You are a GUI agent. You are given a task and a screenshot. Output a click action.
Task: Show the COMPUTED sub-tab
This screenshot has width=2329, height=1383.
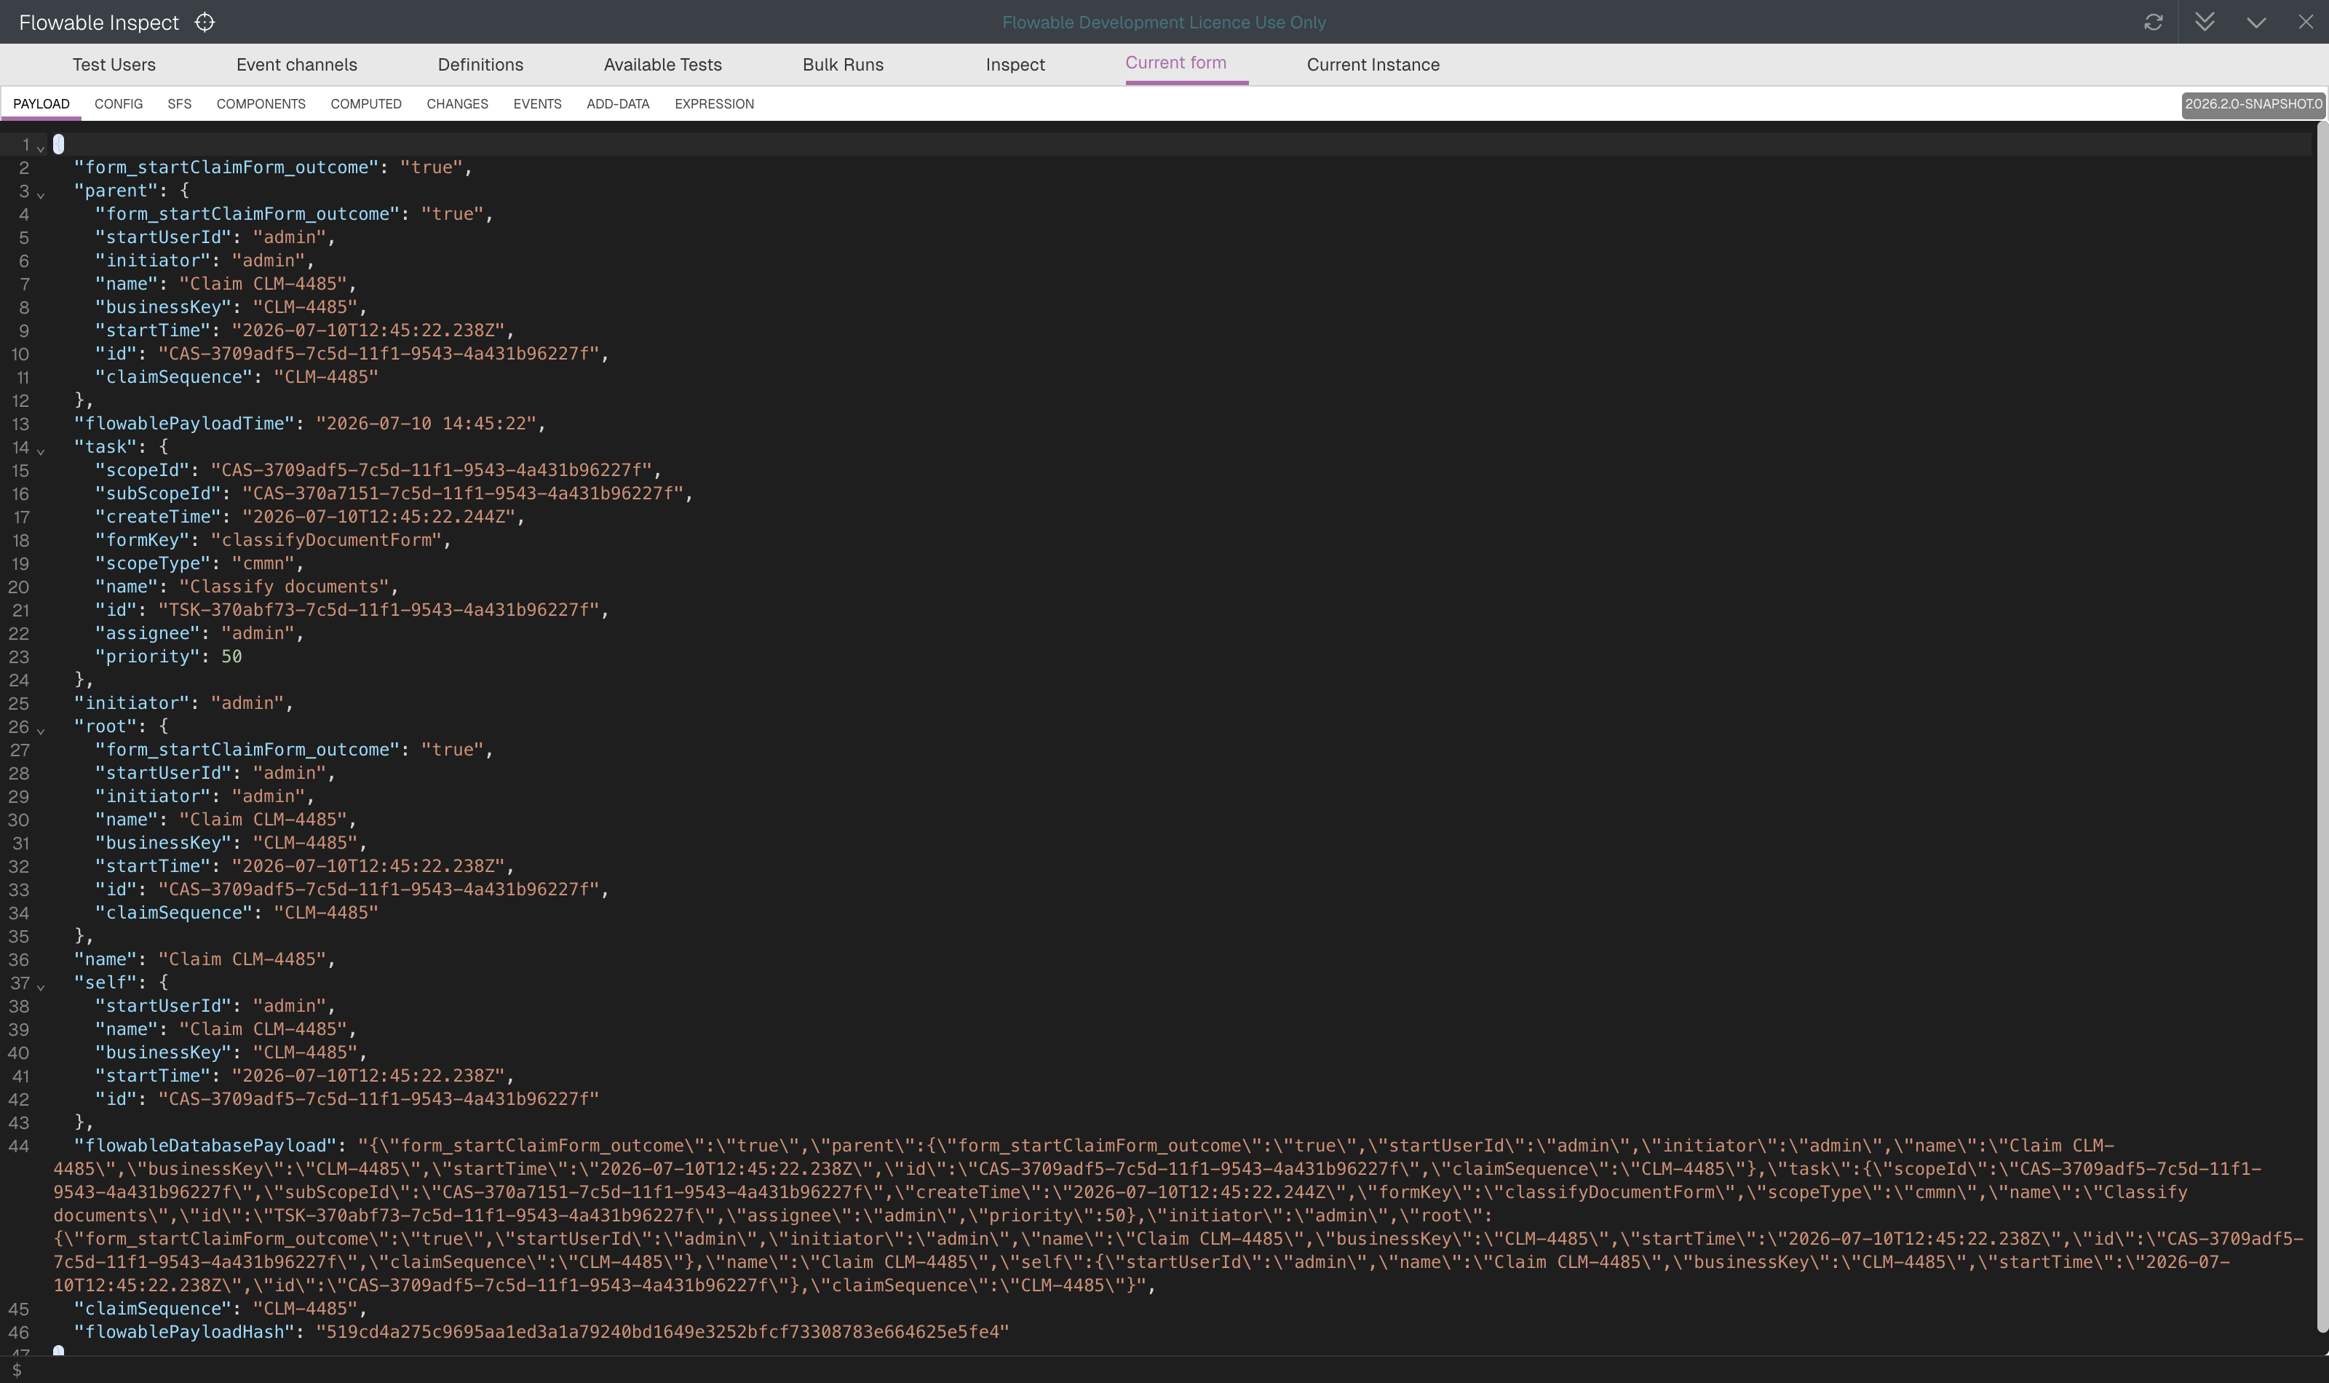tap(366, 103)
